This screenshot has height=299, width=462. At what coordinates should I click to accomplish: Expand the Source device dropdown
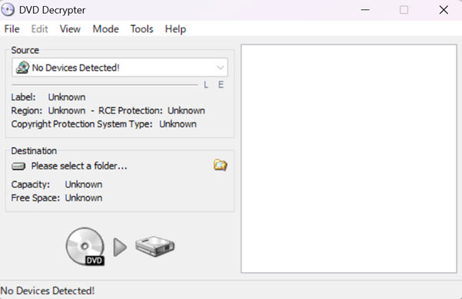[x=220, y=67]
